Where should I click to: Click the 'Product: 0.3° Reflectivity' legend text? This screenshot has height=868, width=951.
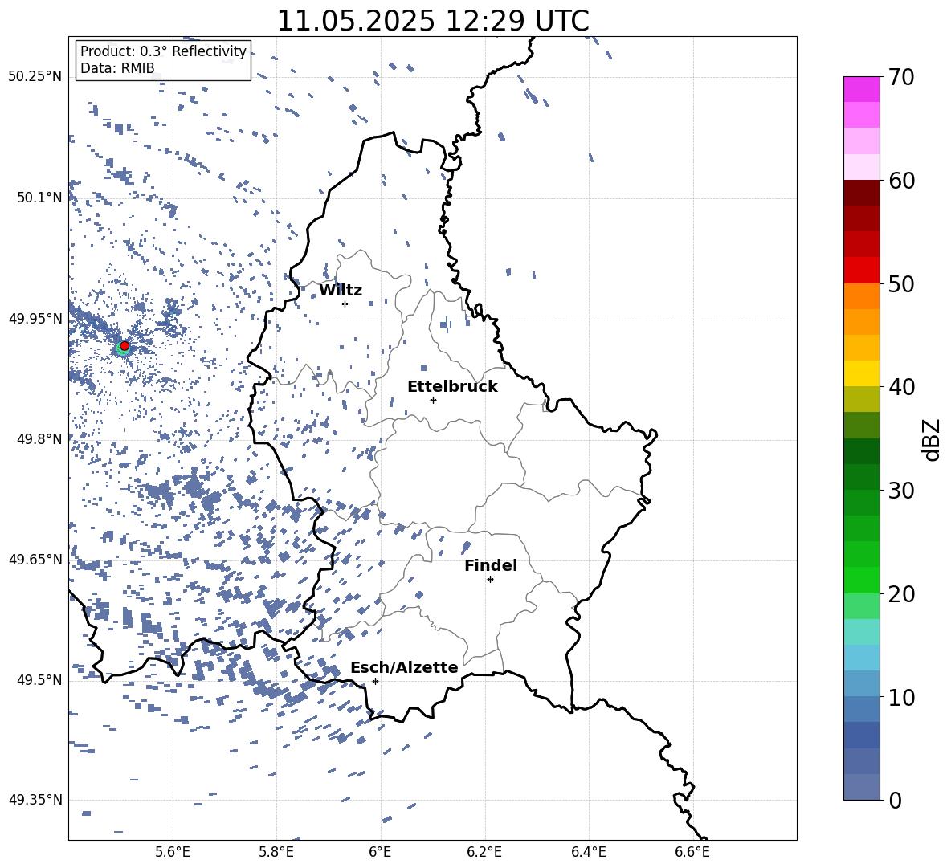pos(163,51)
